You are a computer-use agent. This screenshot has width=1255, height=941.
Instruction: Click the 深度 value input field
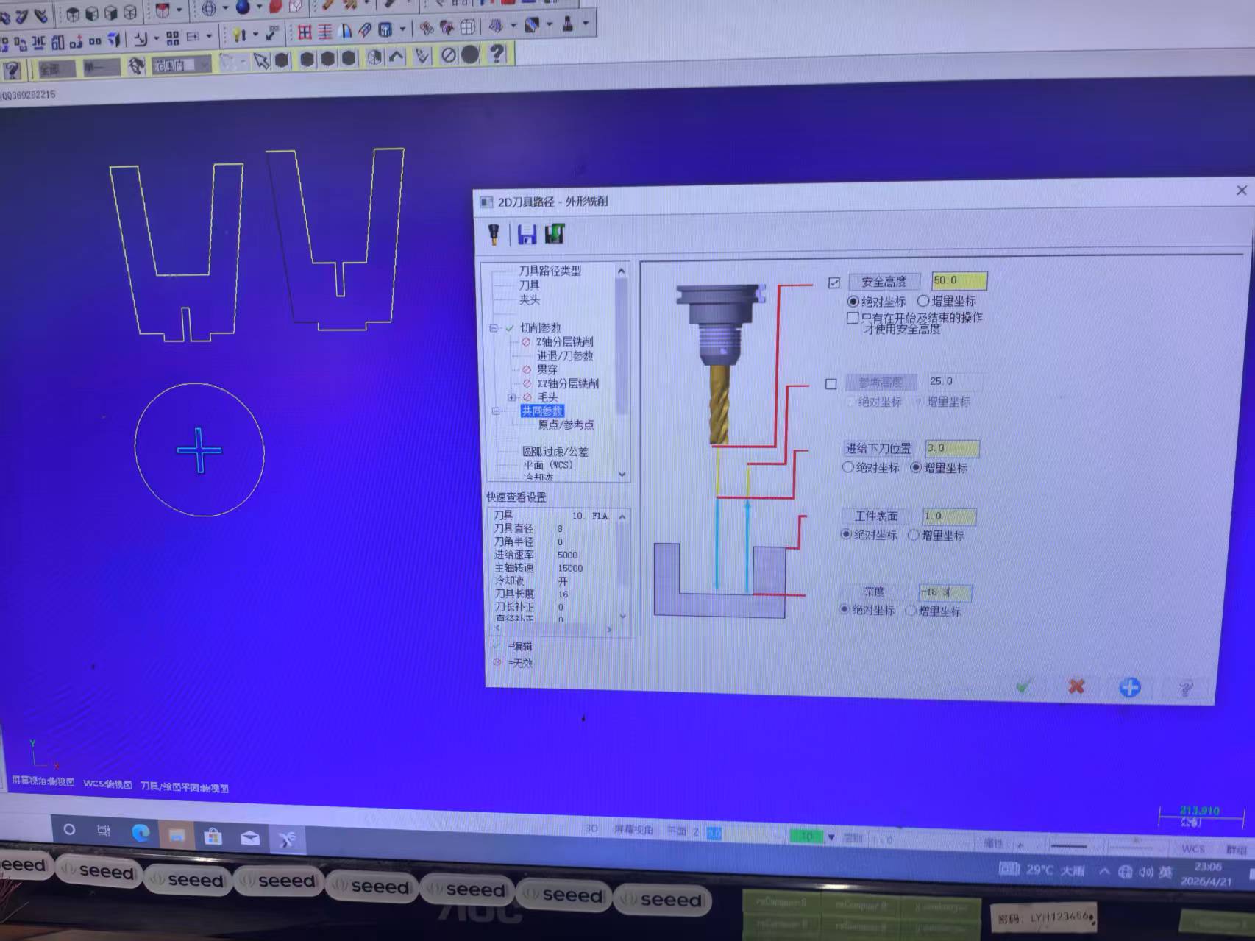[x=945, y=592]
